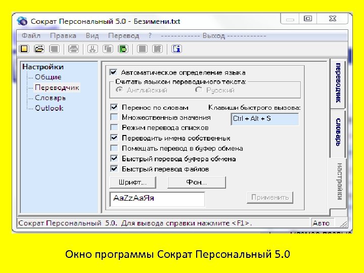Open the ? help menu
364x273 pixels.
150,36
